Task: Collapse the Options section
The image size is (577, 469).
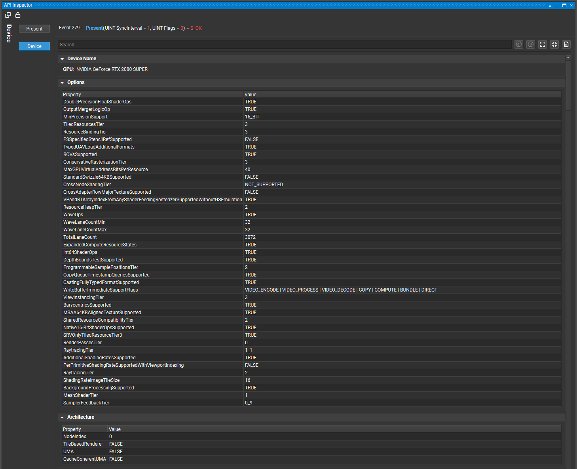Action: [62, 82]
